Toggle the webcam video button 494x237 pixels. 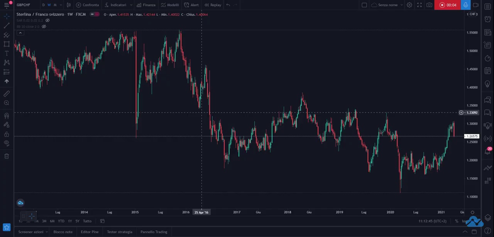pos(475,5)
